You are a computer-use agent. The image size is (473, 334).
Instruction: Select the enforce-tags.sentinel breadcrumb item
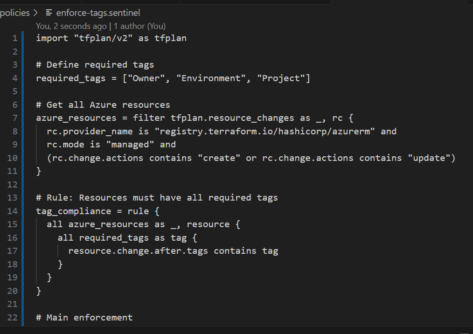point(97,13)
